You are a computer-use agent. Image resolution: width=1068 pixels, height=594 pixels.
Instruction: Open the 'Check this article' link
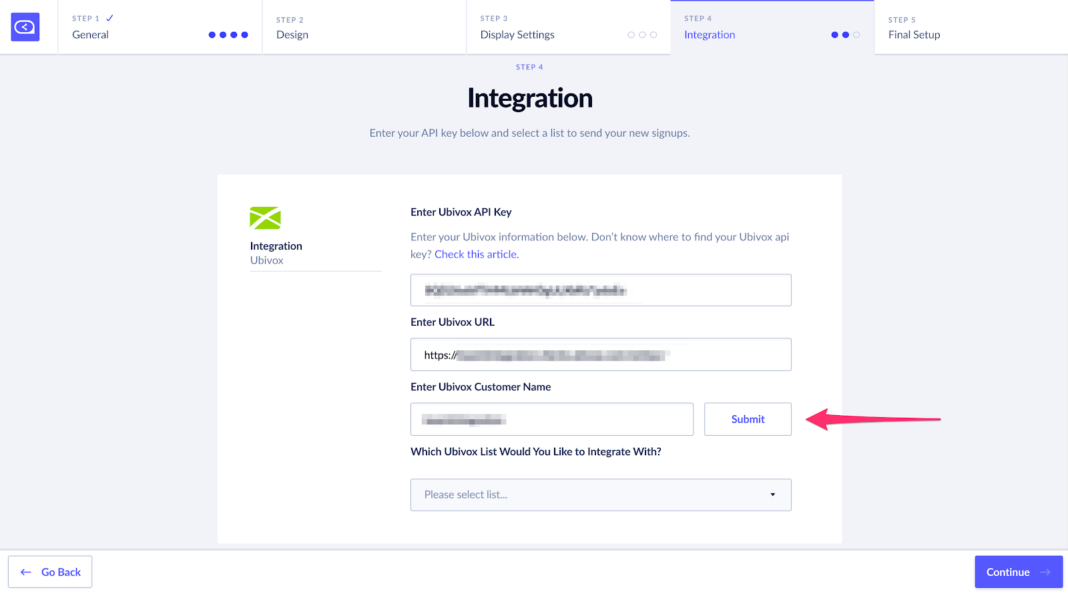[476, 254]
